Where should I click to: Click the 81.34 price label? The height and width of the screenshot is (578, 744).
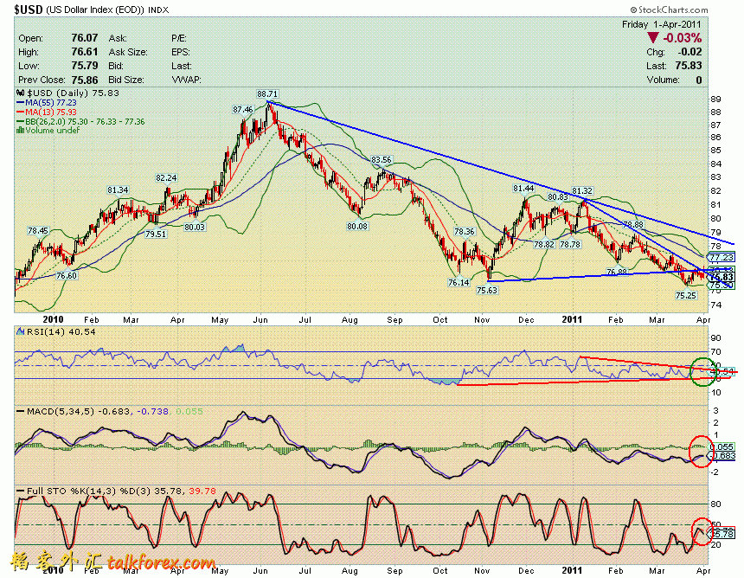pyautogui.click(x=118, y=189)
